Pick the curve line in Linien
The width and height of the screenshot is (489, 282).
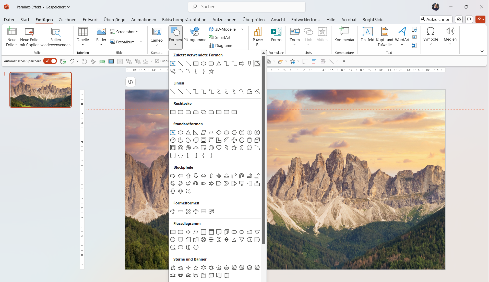(x=242, y=92)
